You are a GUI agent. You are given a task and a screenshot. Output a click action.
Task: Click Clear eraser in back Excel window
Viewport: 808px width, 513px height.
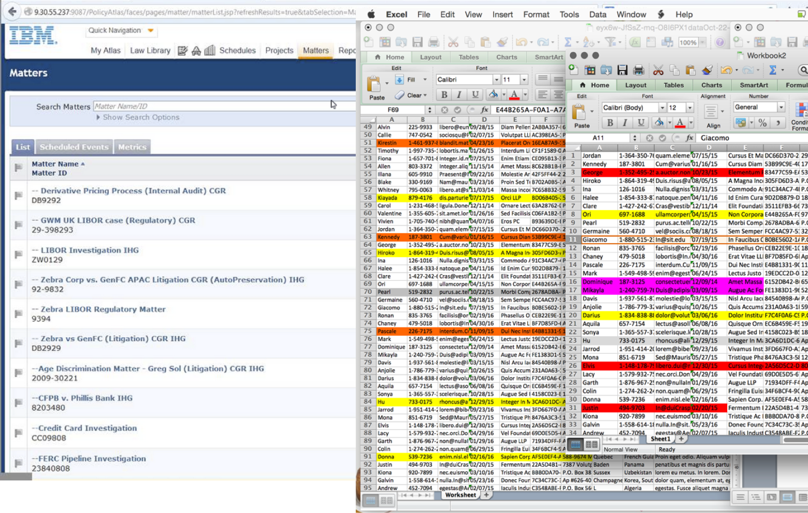[x=399, y=95]
